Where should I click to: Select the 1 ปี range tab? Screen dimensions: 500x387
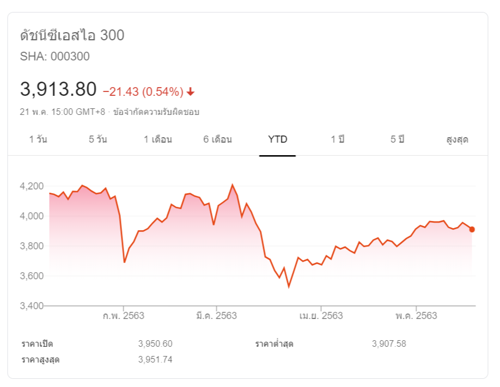[x=338, y=139]
